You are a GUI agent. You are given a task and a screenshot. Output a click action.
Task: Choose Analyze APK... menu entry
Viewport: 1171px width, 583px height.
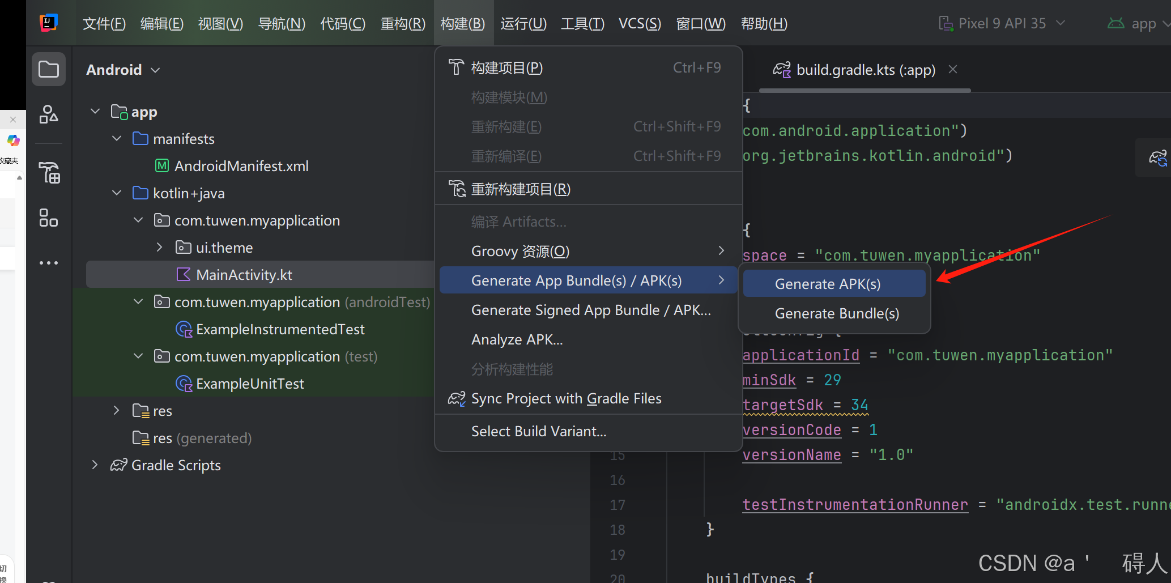(589, 339)
